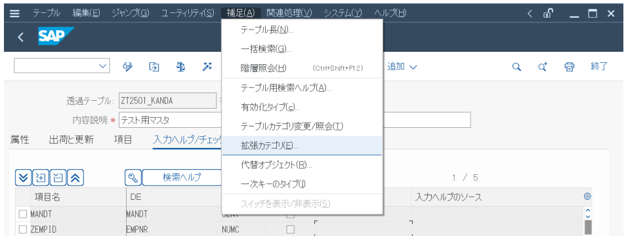The image size is (624, 251).
Task: Open the ヘルプ(H) menu
Action: pyautogui.click(x=390, y=13)
